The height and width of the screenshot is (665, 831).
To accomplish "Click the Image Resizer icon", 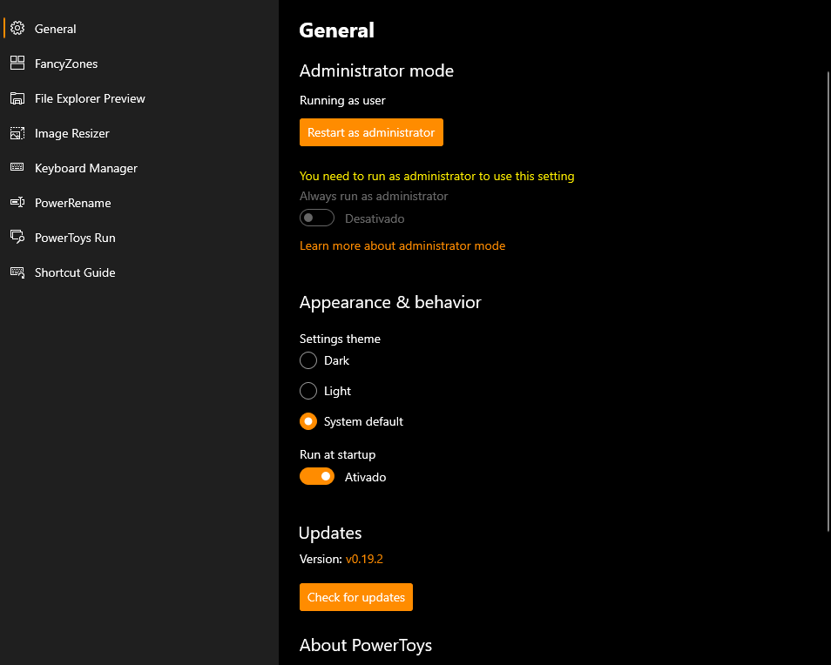I will tap(17, 133).
